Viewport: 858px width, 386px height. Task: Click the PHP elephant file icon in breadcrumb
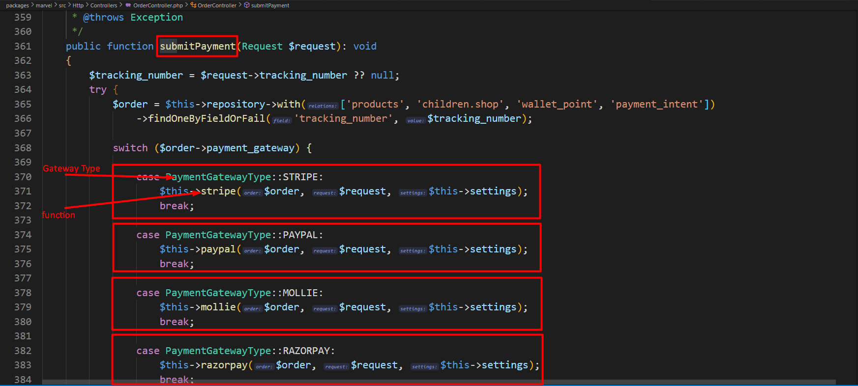click(x=128, y=5)
